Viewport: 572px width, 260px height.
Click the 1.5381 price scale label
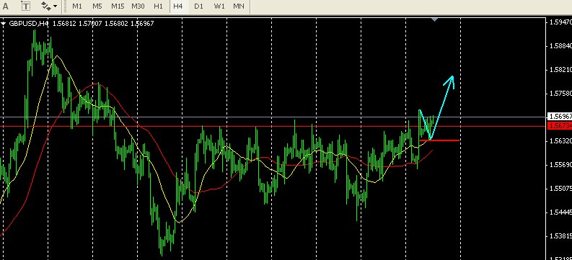pyautogui.click(x=560, y=236)
